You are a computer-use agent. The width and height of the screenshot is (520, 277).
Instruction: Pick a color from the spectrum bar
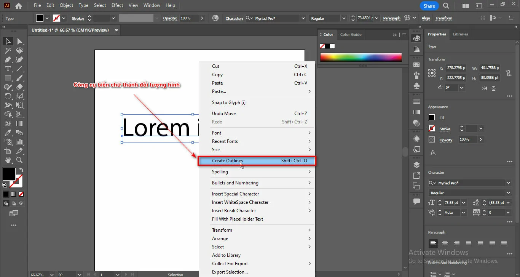tap(360, 58)
